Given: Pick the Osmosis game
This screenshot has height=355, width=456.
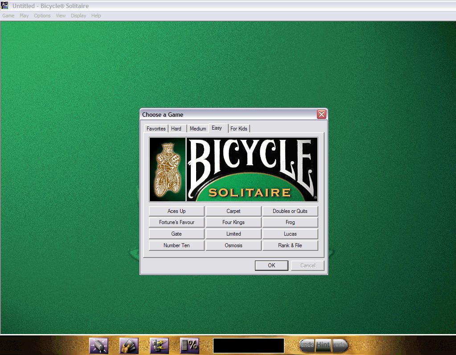Looking at the screenshot, I should pos(234,245).
